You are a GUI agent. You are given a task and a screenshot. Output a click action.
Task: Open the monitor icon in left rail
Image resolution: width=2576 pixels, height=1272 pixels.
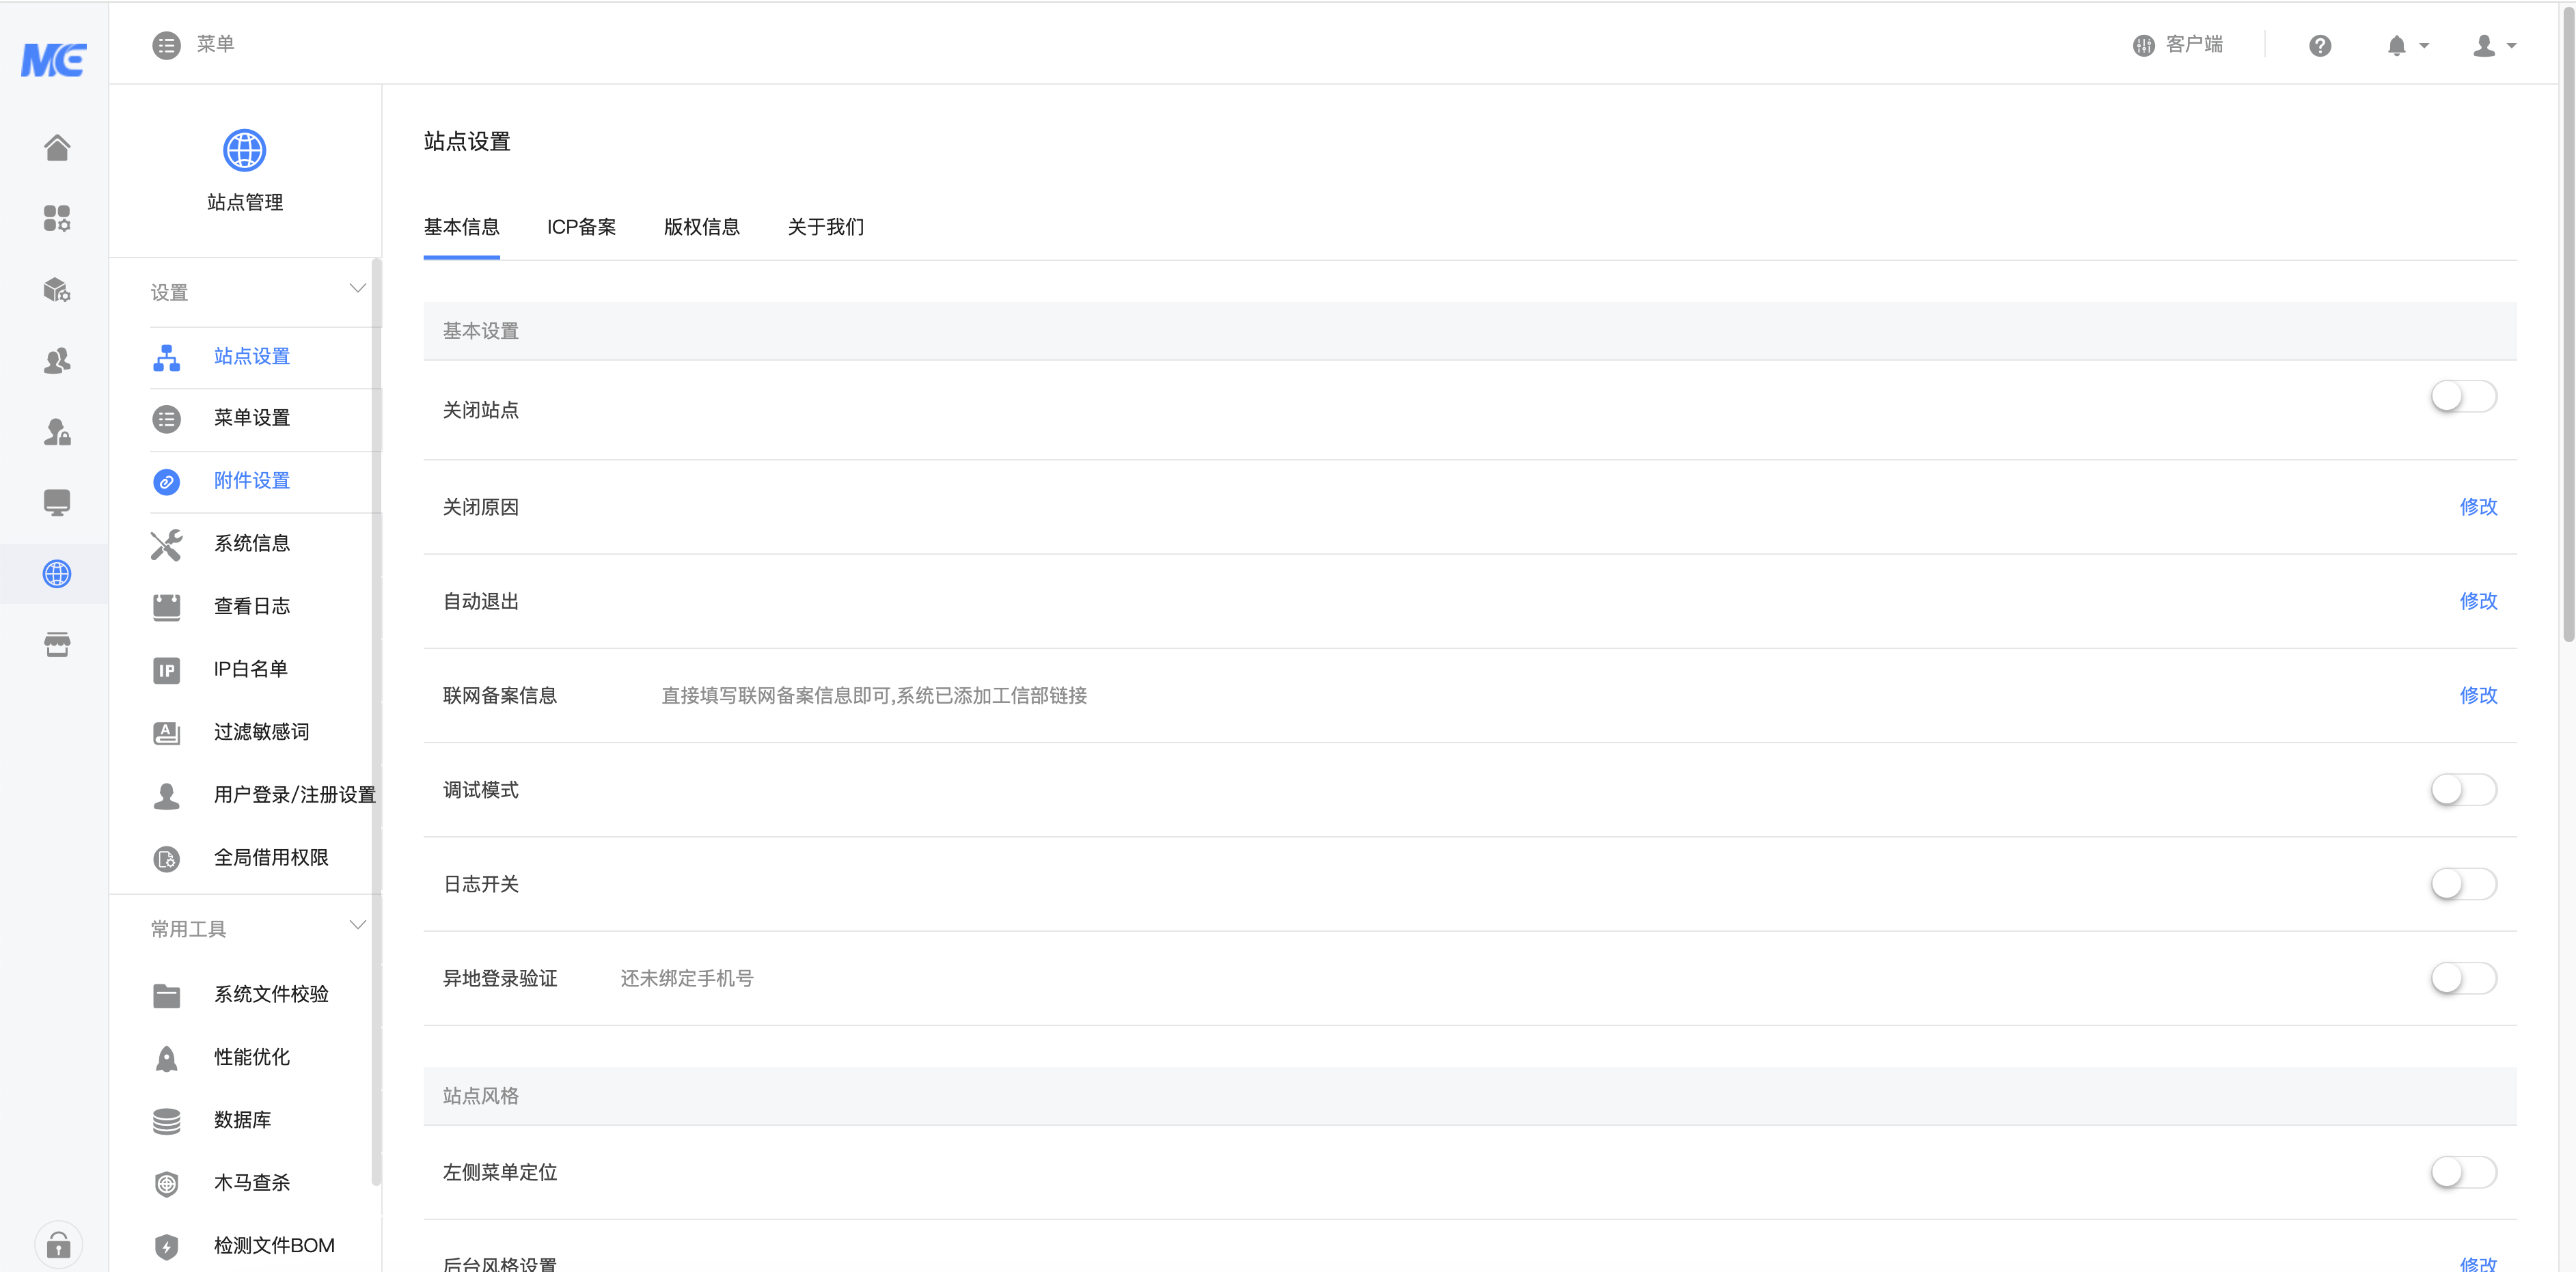57,502
